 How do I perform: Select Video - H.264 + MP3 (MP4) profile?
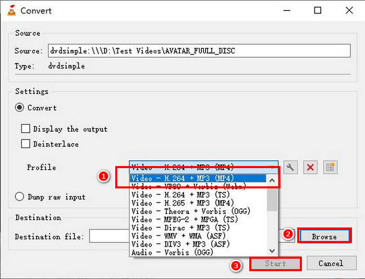[x=198, y=179]
